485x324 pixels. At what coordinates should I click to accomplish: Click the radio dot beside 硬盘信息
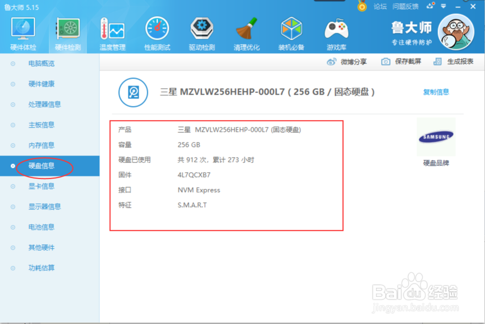click(13, 166)
